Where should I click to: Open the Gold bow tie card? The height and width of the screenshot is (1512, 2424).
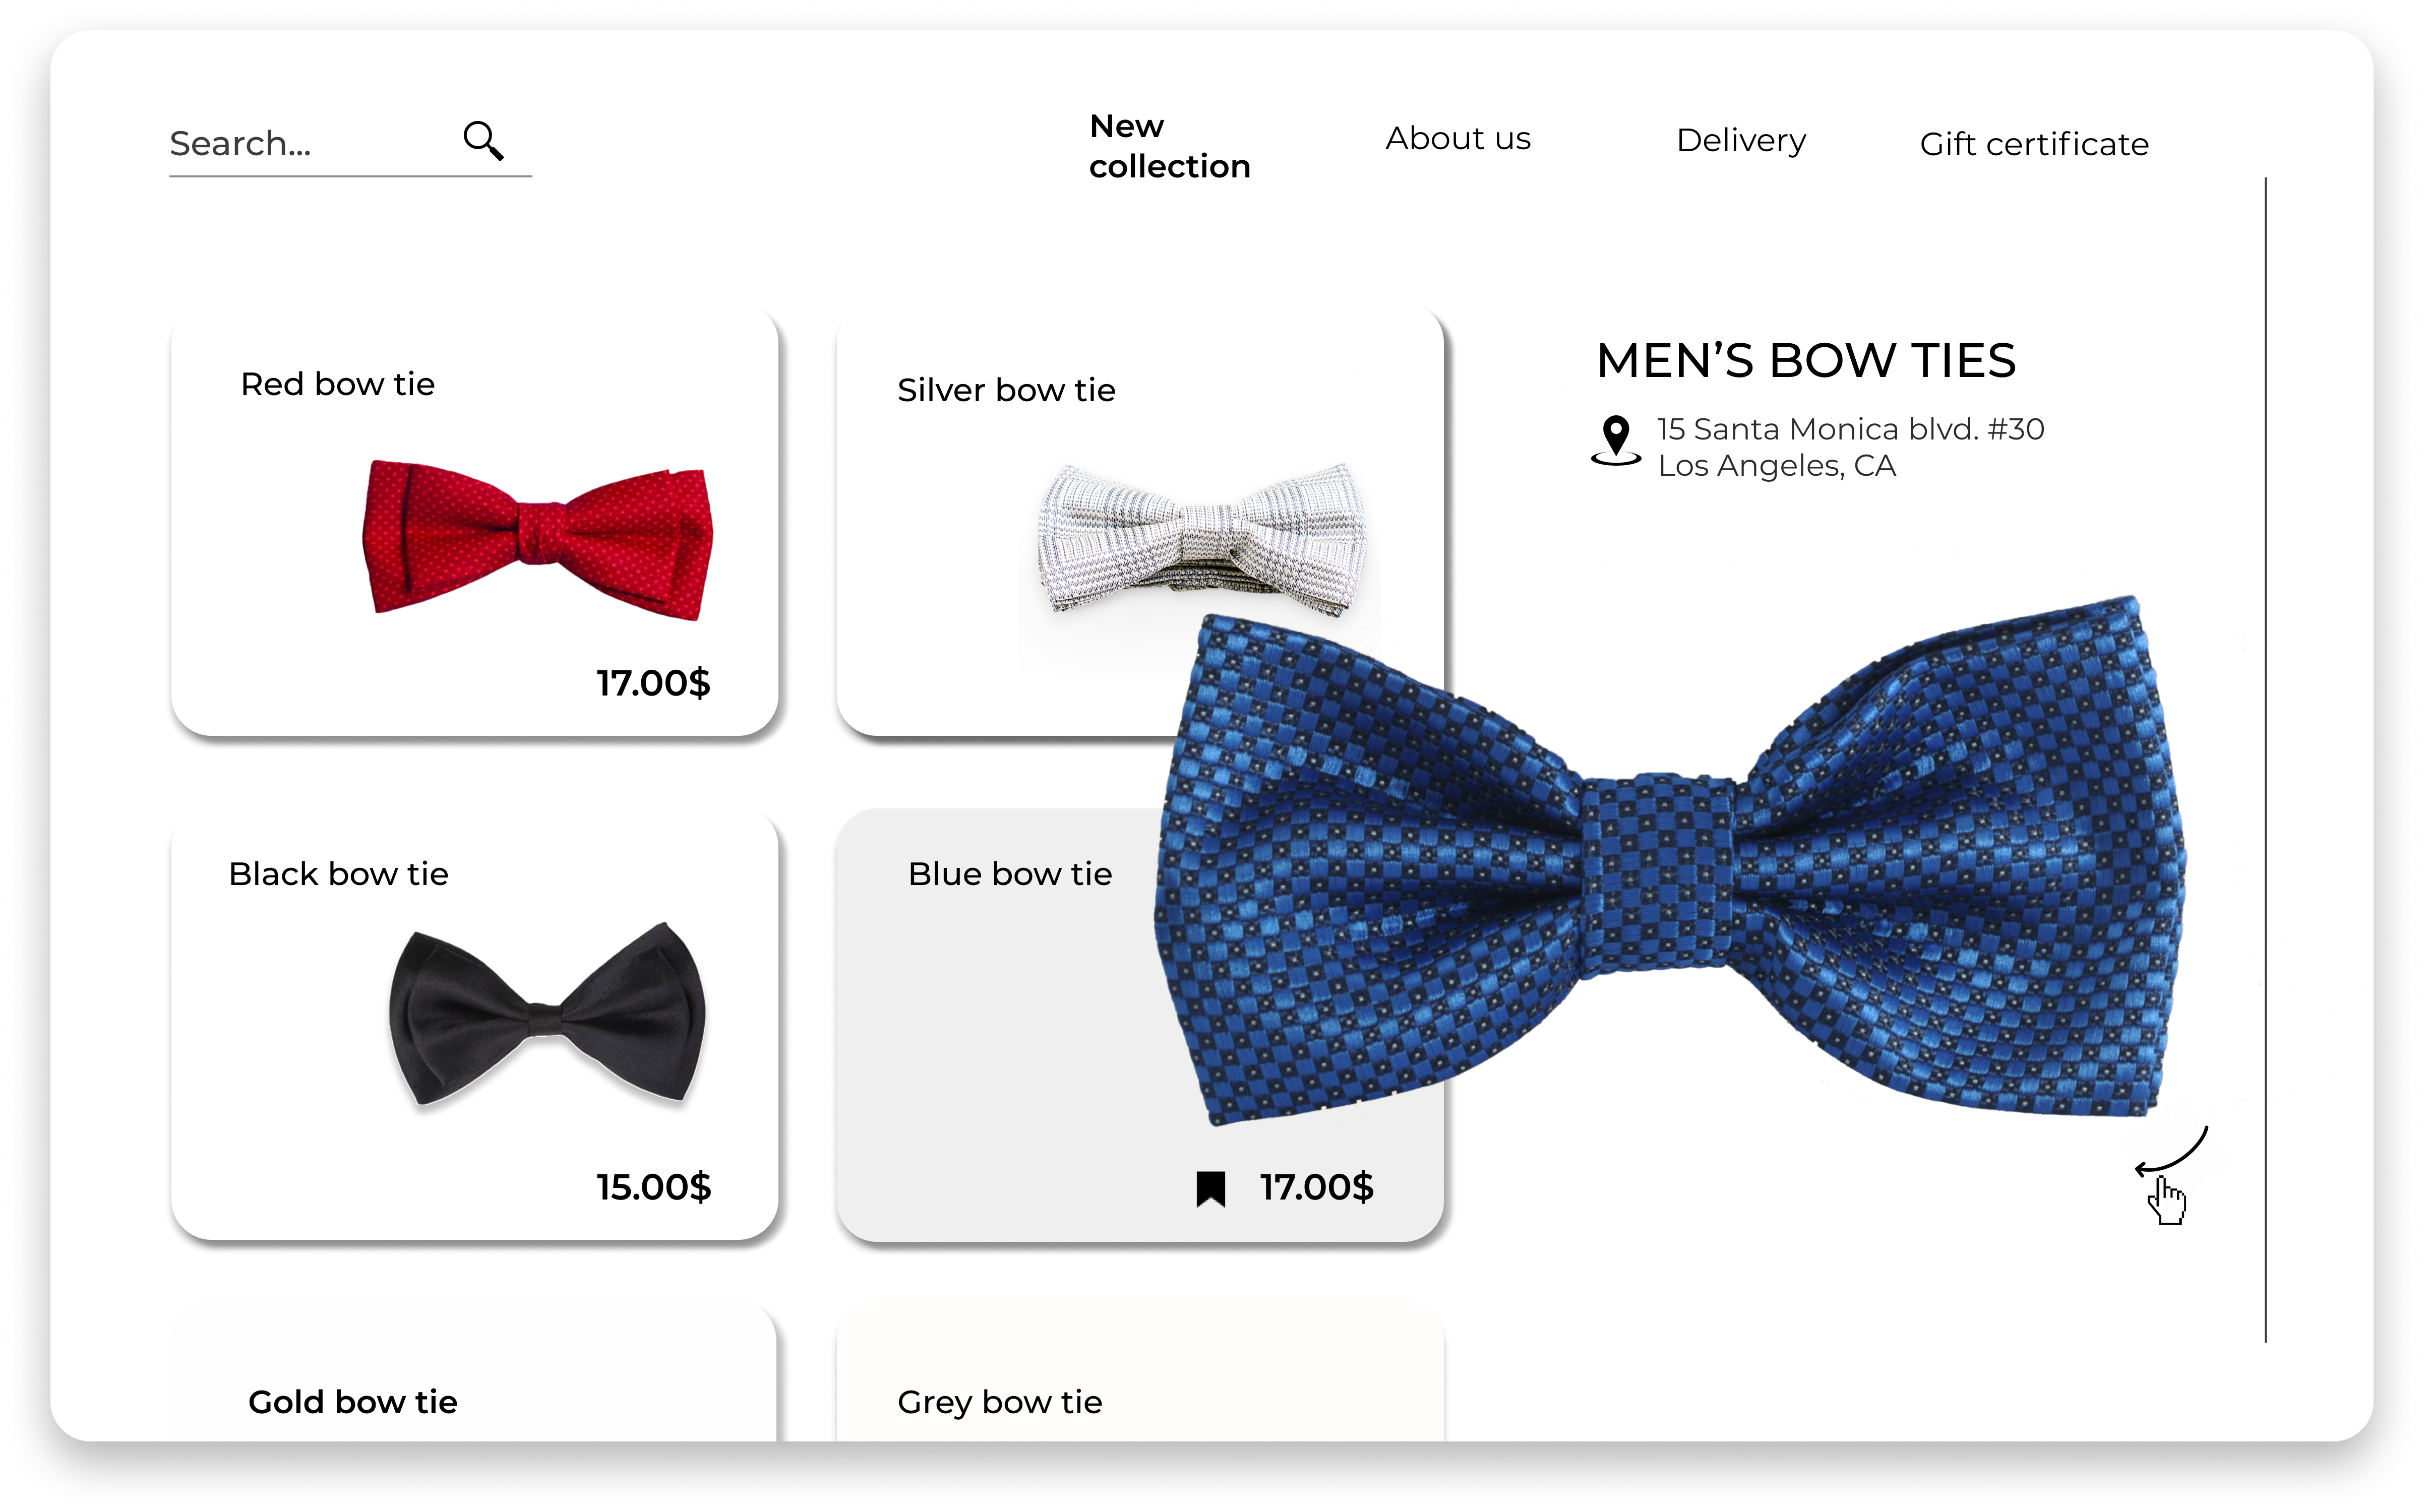(x=474, y=1374)
